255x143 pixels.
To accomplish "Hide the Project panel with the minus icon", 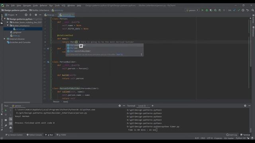I will [40, 15].
